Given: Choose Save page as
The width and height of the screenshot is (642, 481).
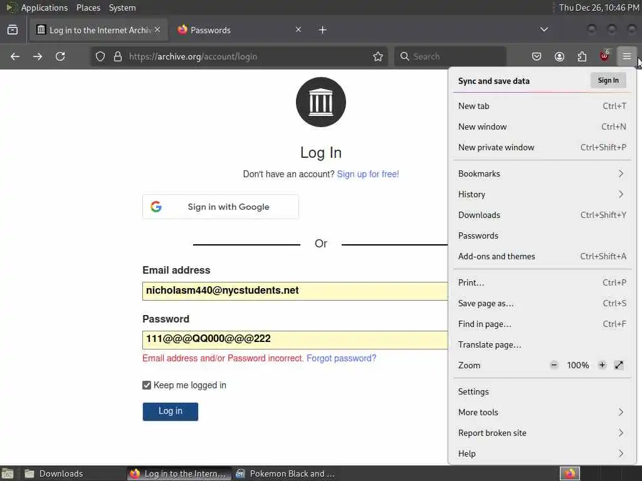Looking at the screenshot, I should [542, 304].
